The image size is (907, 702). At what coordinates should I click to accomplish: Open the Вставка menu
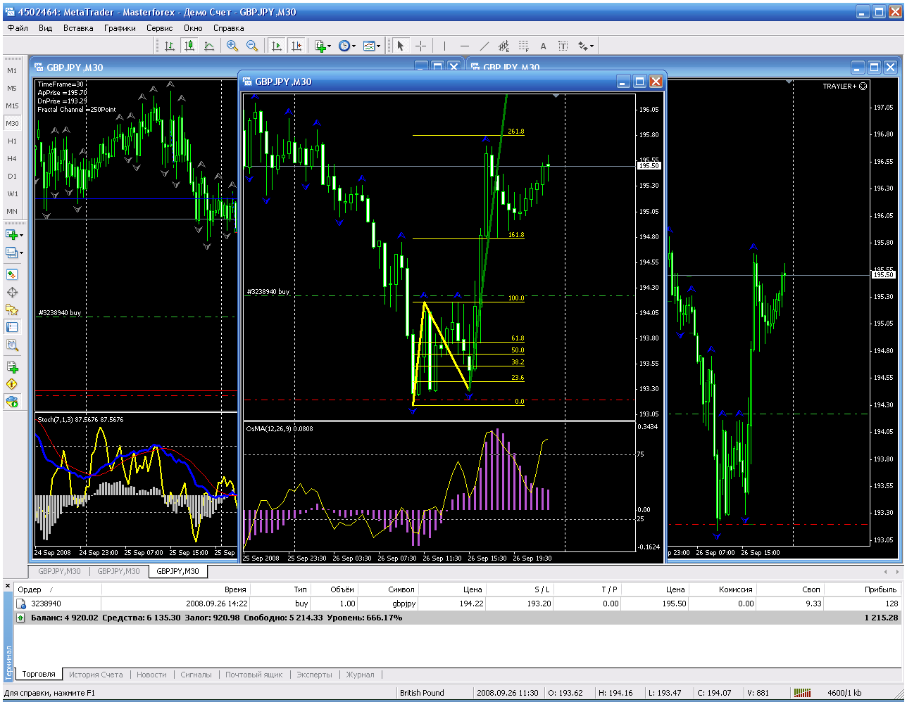click(x=78, y=28)
